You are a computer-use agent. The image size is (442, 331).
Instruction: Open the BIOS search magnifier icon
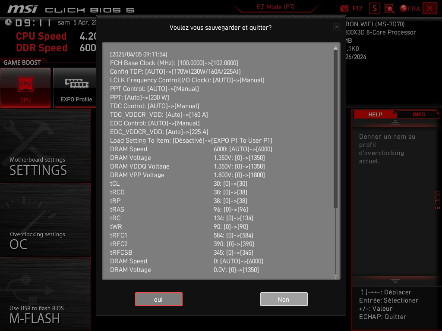point(389,9)
